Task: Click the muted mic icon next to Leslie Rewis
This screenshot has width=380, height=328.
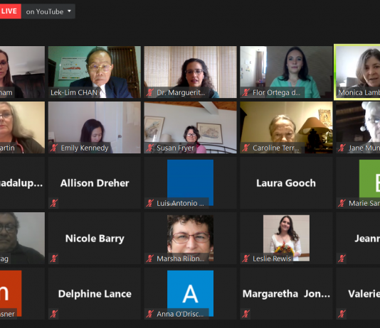Action: pos(246,258)
